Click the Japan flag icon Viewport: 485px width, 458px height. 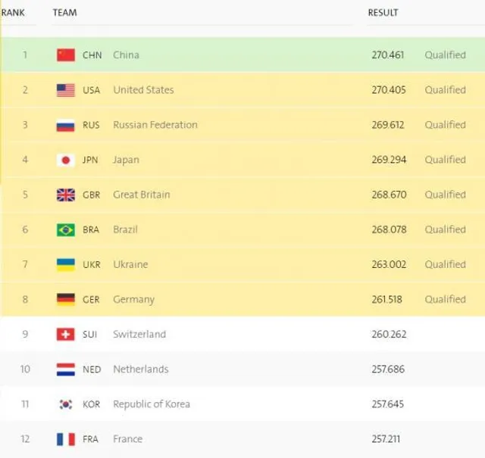[66, 160]
